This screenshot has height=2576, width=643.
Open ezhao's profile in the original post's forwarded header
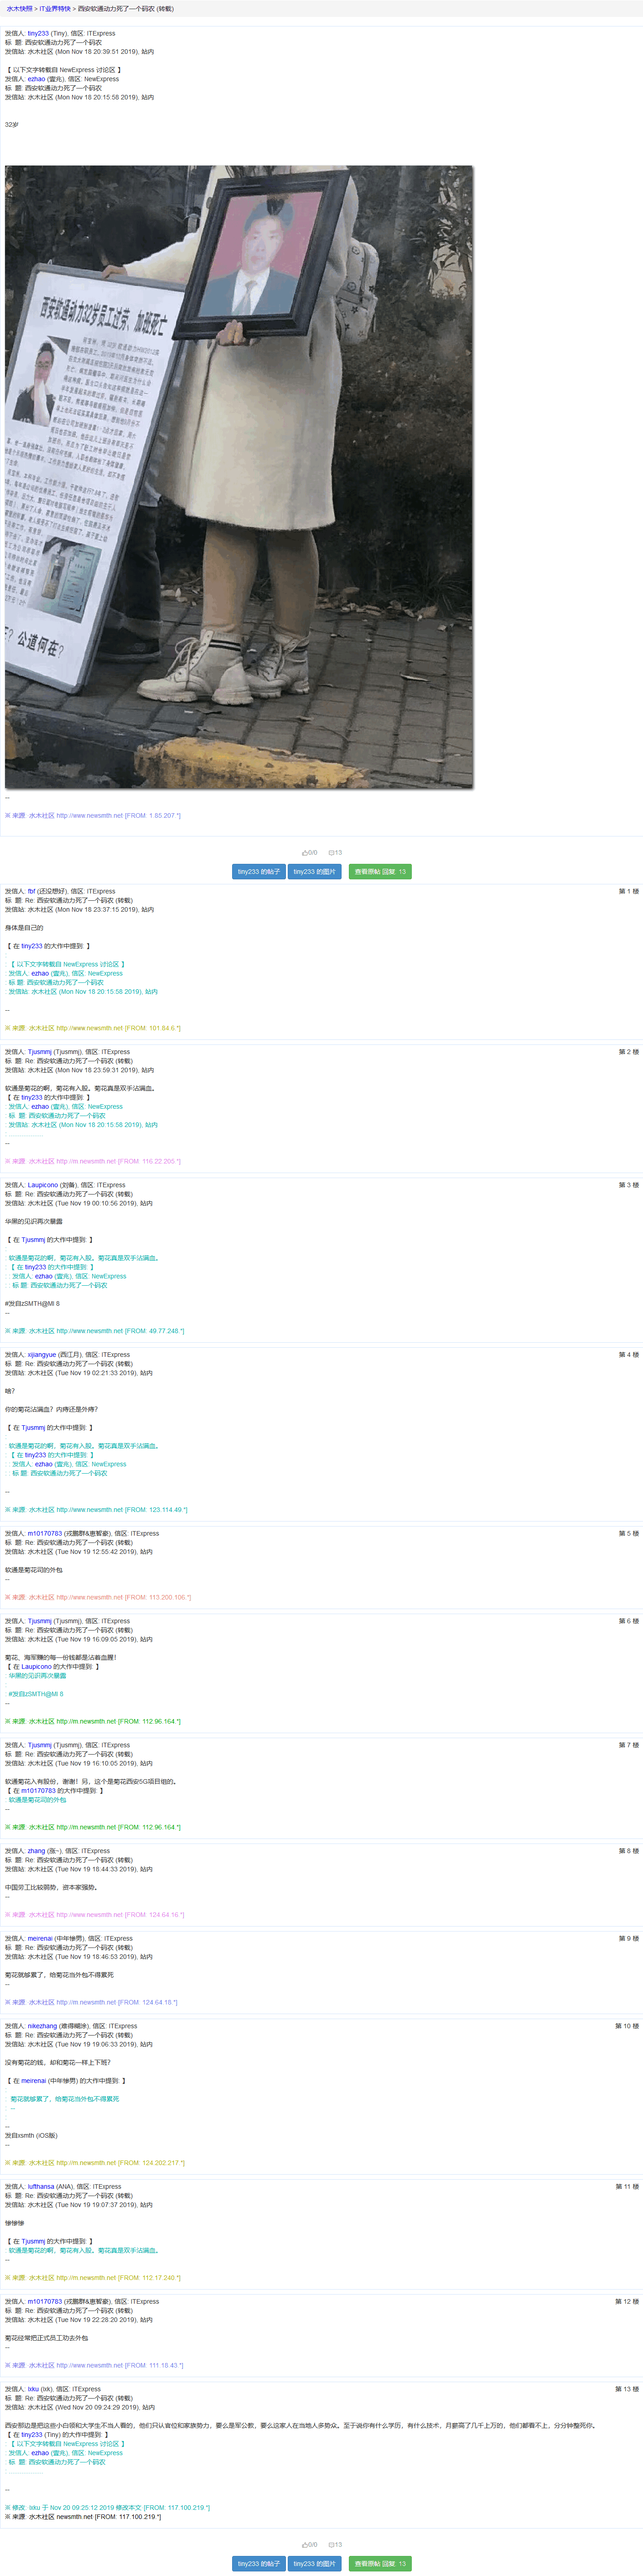click(36, 79)
